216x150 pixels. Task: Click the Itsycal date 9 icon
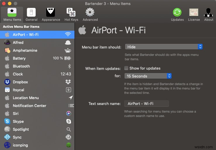pyautogui.click(x=68, y=90)
